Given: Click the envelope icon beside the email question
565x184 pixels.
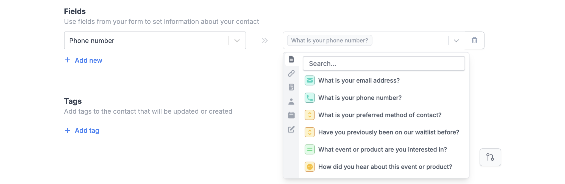Looking at the screenshot, I should (x=309, y=80).
